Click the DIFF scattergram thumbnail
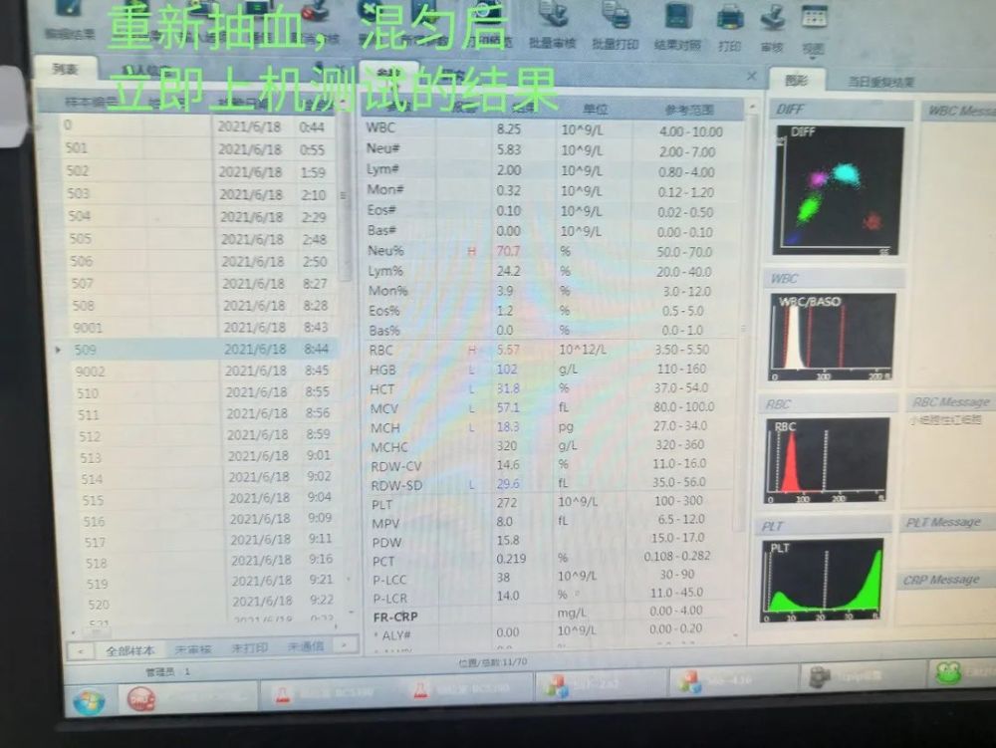This screenshot has height=748, width=996. tap(838, 190)
